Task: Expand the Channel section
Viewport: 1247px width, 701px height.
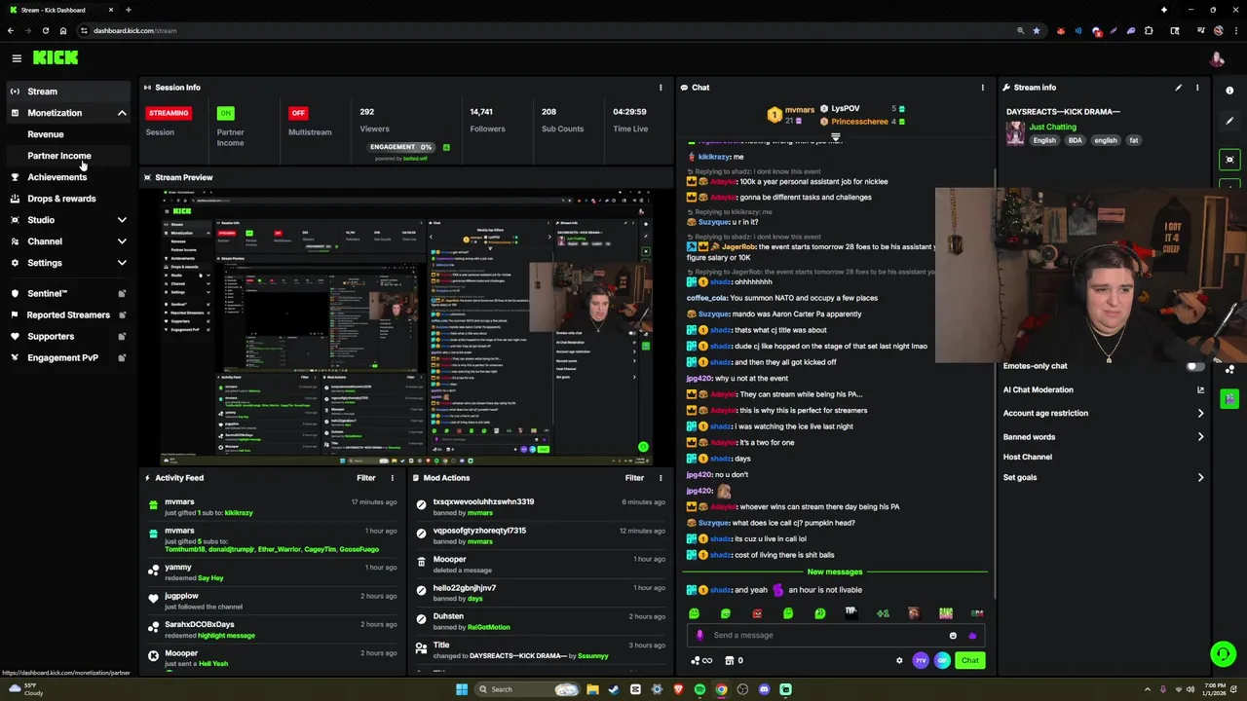Action: pos(122,241)
